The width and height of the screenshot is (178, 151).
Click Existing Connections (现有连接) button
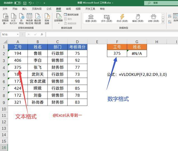47,19
